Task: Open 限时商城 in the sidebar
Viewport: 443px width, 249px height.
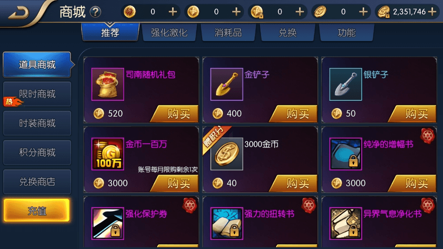Action: [37, 94]
